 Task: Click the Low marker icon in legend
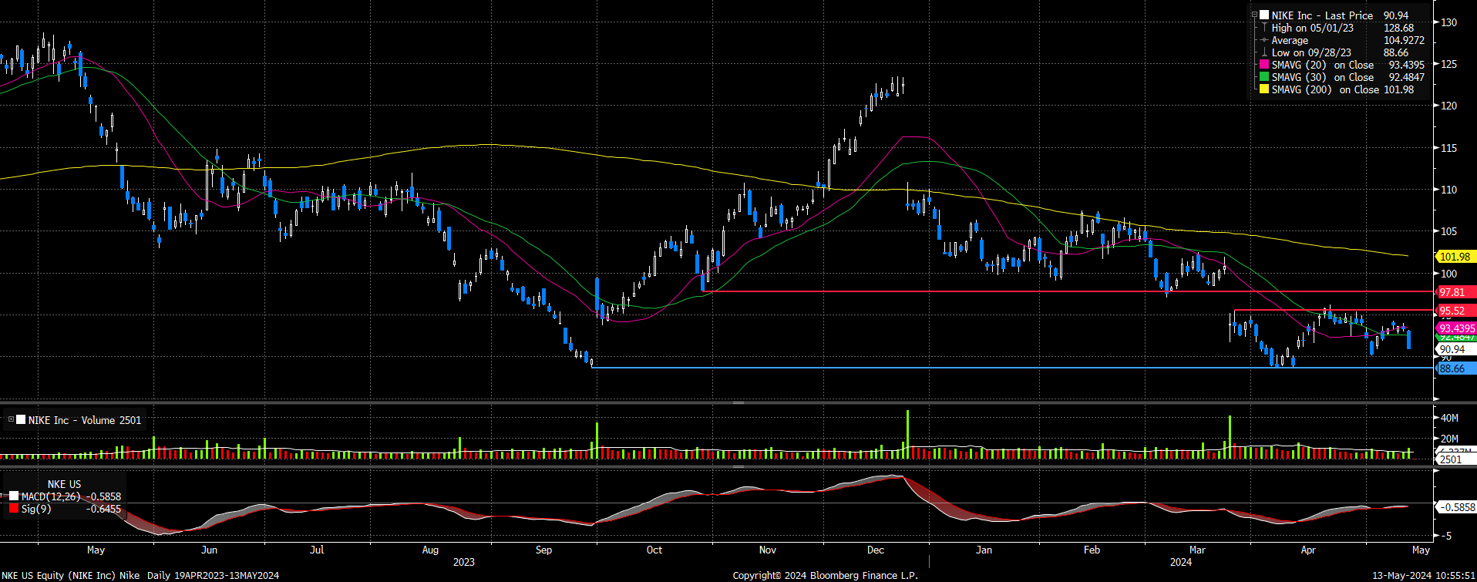(1264, 52)
